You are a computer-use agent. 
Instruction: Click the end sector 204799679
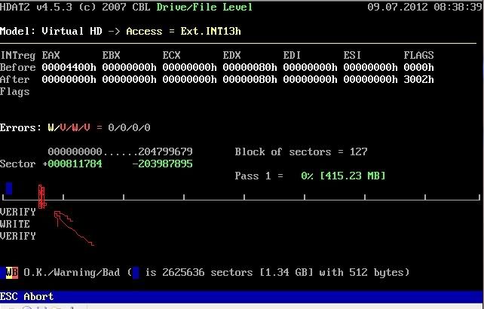tap(165, 151)
